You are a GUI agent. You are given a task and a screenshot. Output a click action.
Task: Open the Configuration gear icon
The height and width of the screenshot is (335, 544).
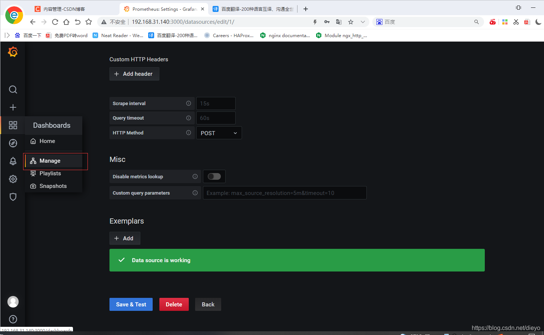(x=13, y=179)
